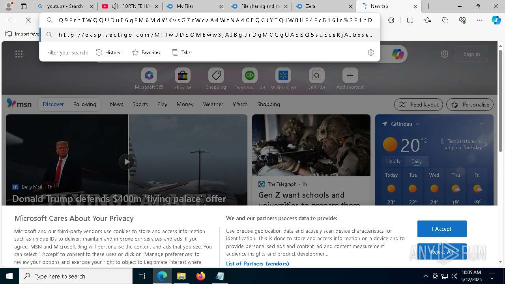The width and height of the screenshot is (505, 284).
Task: Add a new shortcut tile
Action: [350, 79]
